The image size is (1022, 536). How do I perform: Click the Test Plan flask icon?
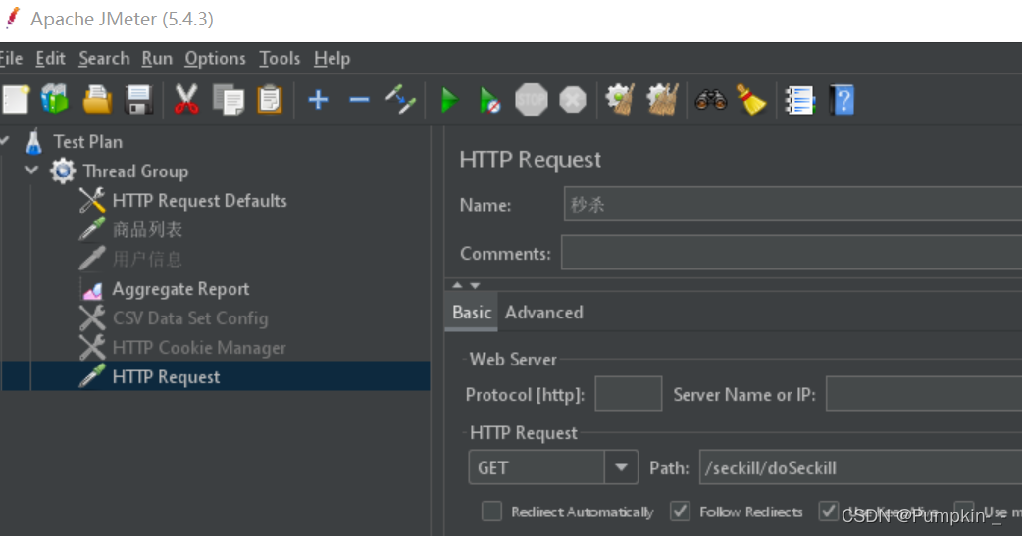point(34,141)
